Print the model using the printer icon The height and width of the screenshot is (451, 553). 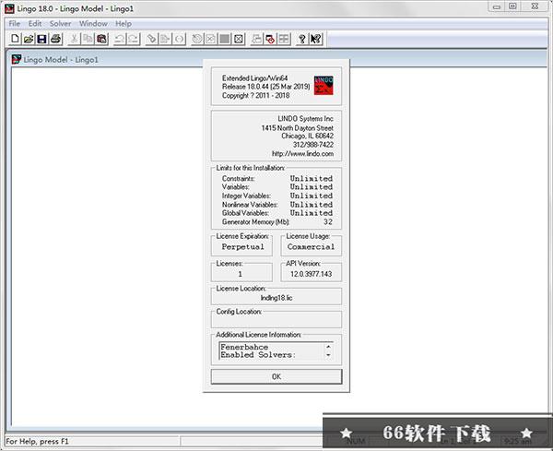(x=55, y=39)
